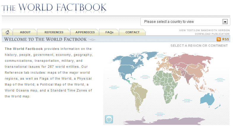Click the RSS text link
Screen dimensions: 233x126
pyautogui.click(x=225, y=39)
